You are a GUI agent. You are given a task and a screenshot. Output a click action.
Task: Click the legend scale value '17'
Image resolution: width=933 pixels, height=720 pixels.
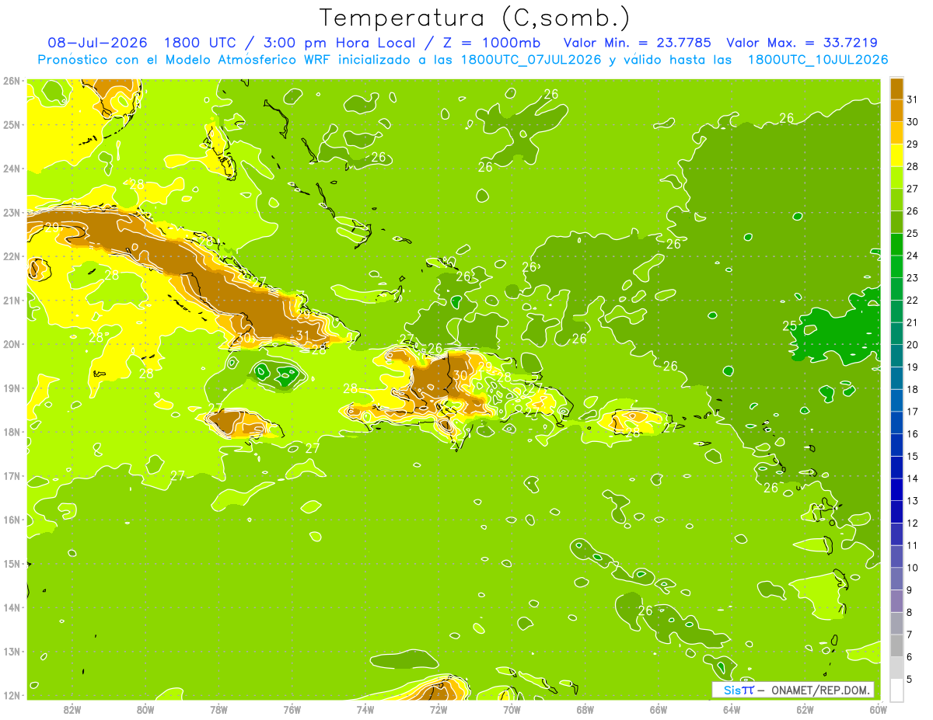913,412
